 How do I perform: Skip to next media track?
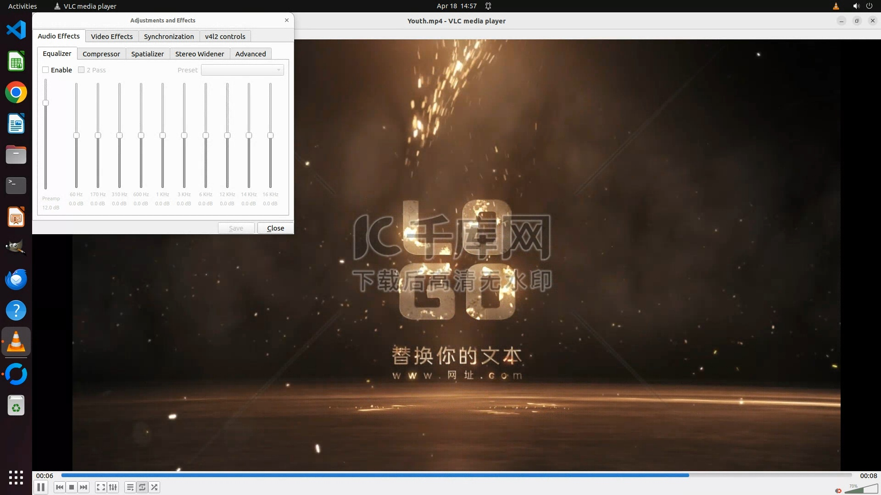click(x=84, y=487)
